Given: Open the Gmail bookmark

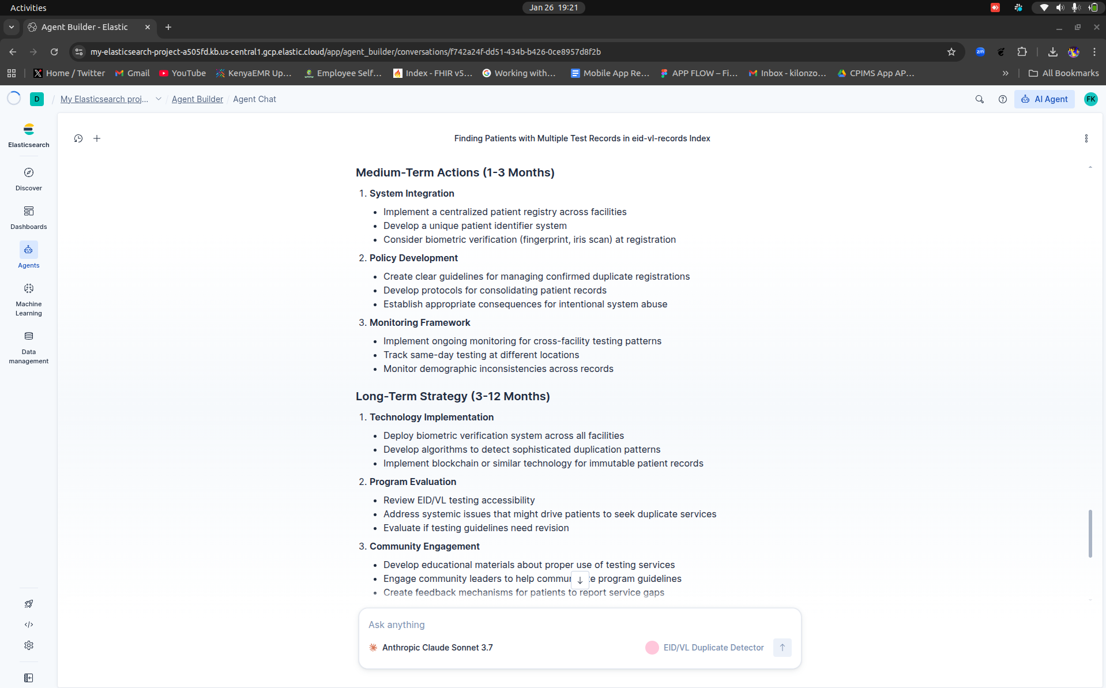Looking at the screenshot, I should click(x=132, y=73).
